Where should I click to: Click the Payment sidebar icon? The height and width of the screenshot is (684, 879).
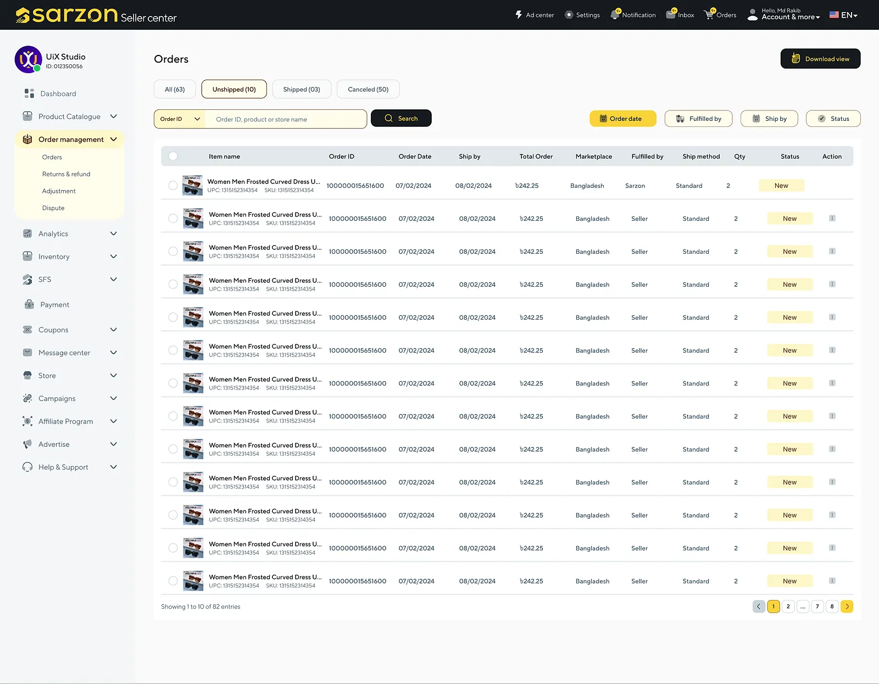pos(29,304)
